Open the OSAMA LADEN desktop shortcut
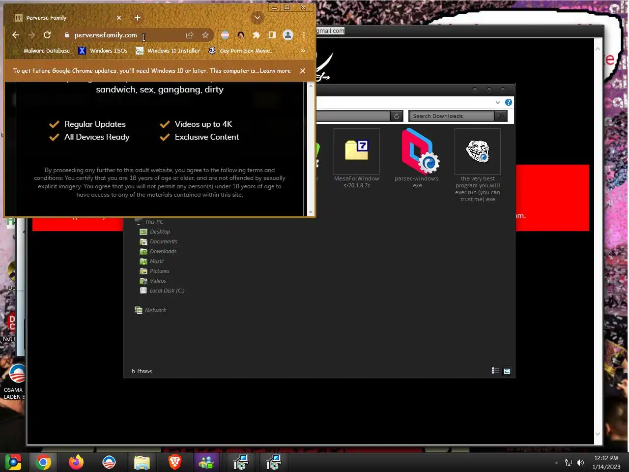The width and height of the screenshot is (629, 472). point(15,382)
